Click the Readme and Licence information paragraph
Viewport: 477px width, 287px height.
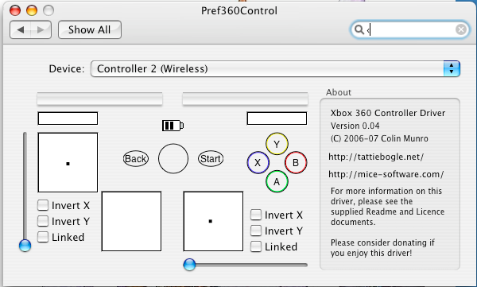click(387, 207)
